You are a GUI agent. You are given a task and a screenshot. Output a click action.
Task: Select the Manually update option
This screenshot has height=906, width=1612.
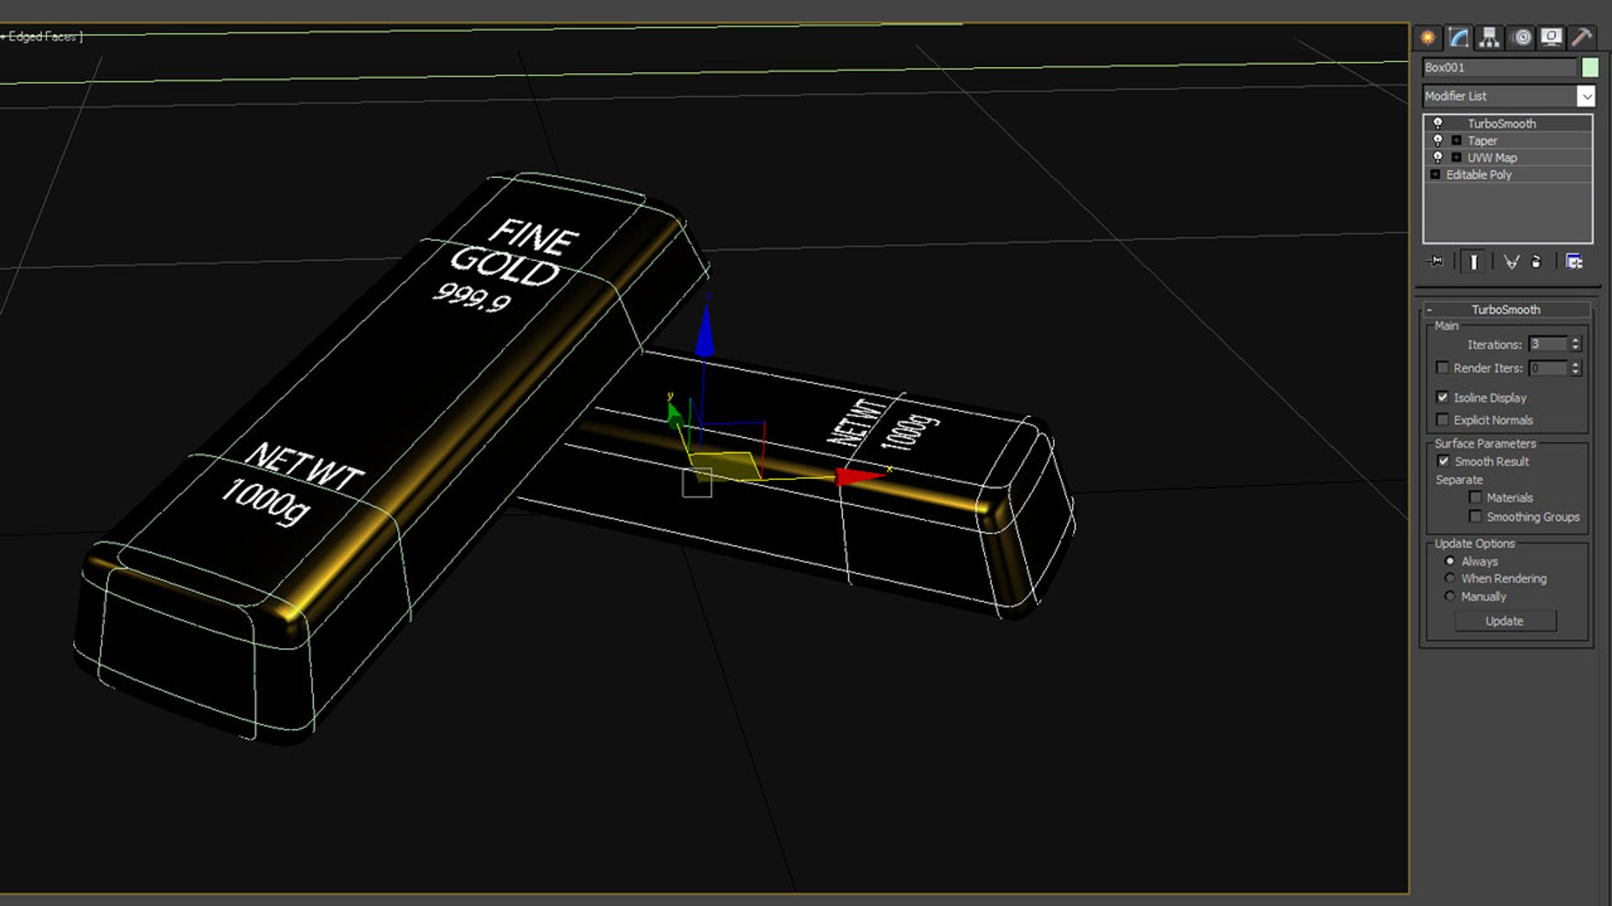[x=1450, y=596]
